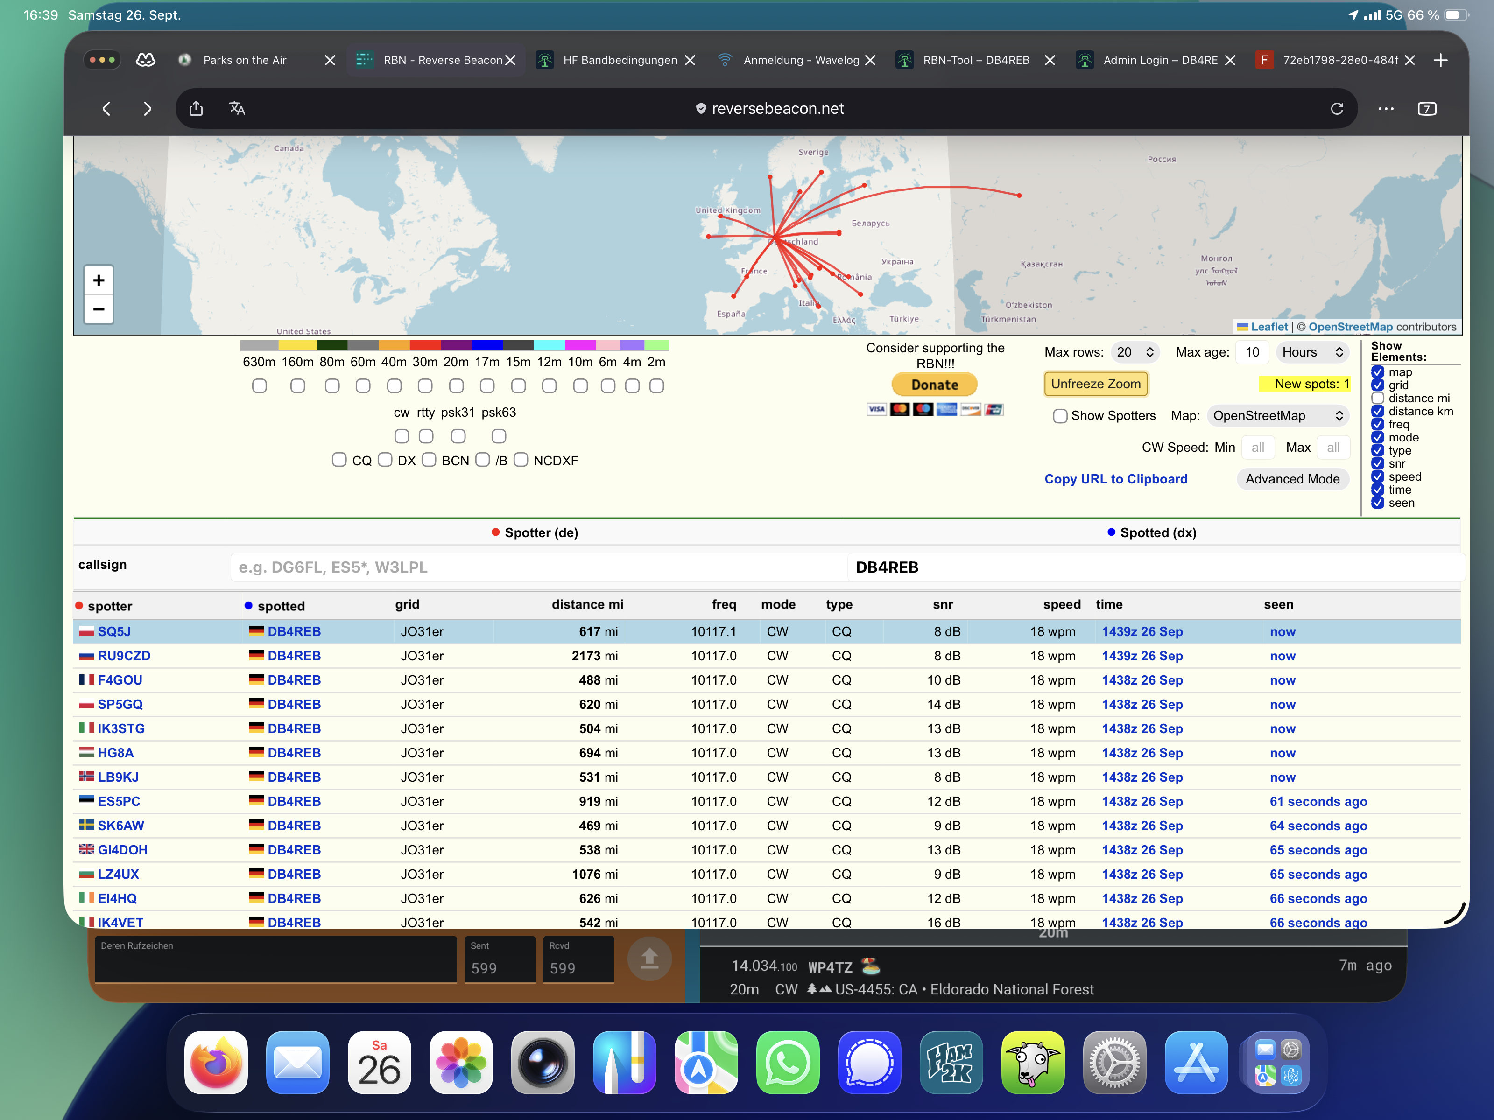Viewport: 1494px width, 1120px height.
Task: Add a new browser tab
Action: (1441, 60)
